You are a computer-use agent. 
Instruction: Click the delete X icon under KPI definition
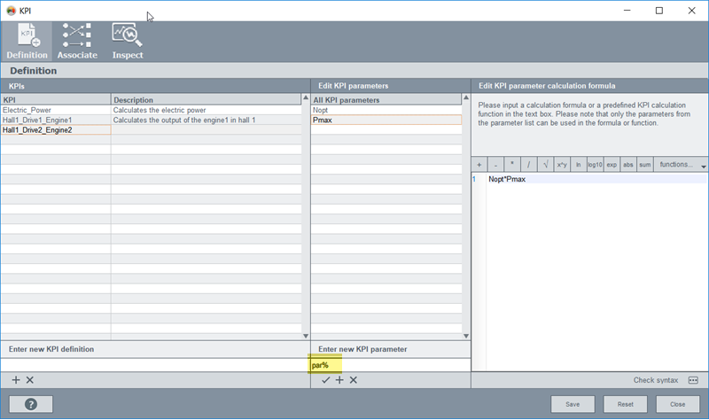click(29, 380)
